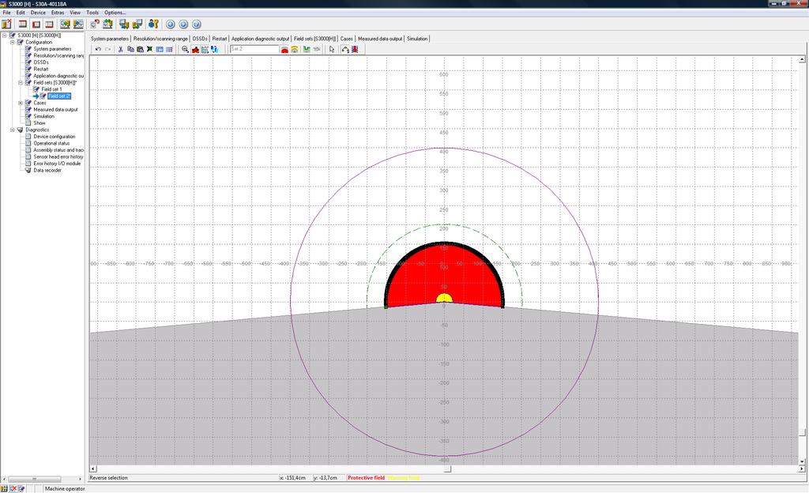Open the Extras menu

tap(58, 13)
